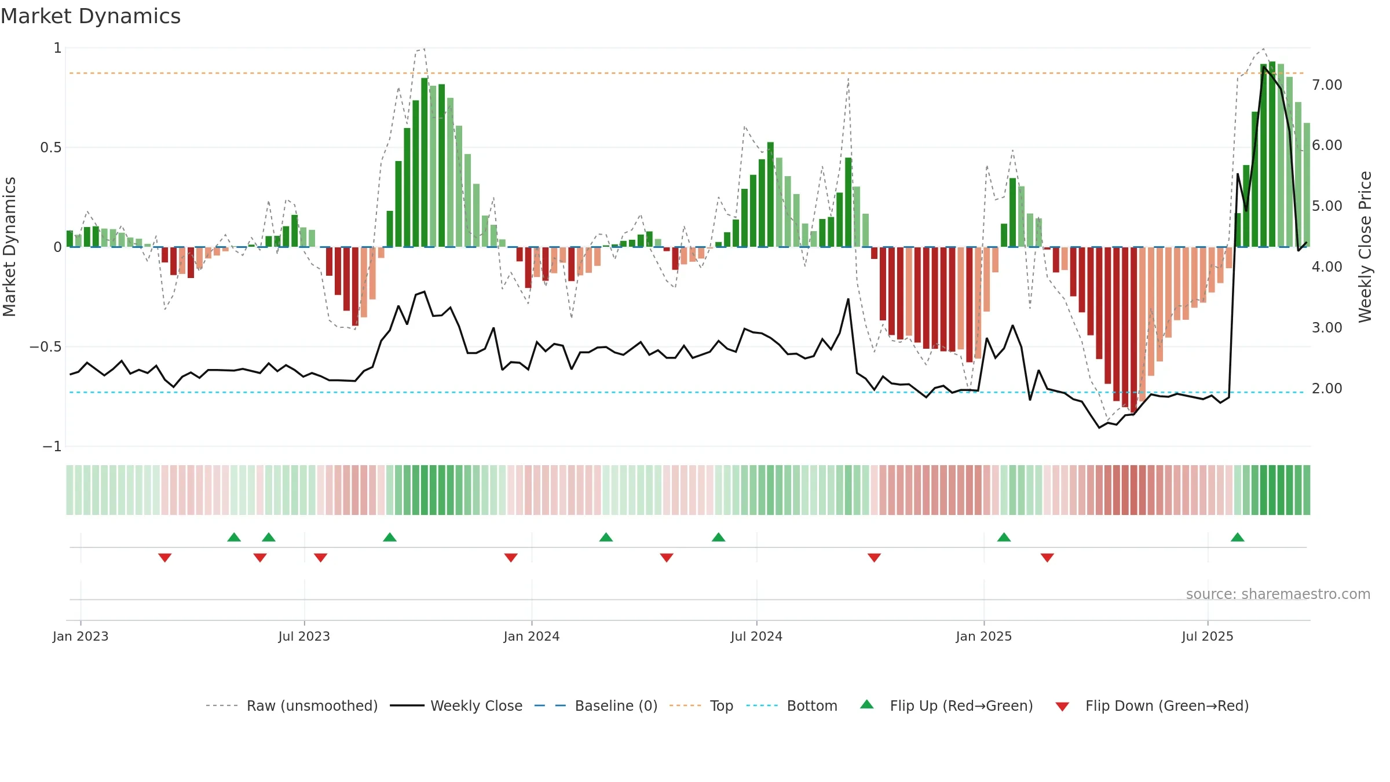
Task: Toggle the Bottom legend entry
Action: click(x=792, y=706)
